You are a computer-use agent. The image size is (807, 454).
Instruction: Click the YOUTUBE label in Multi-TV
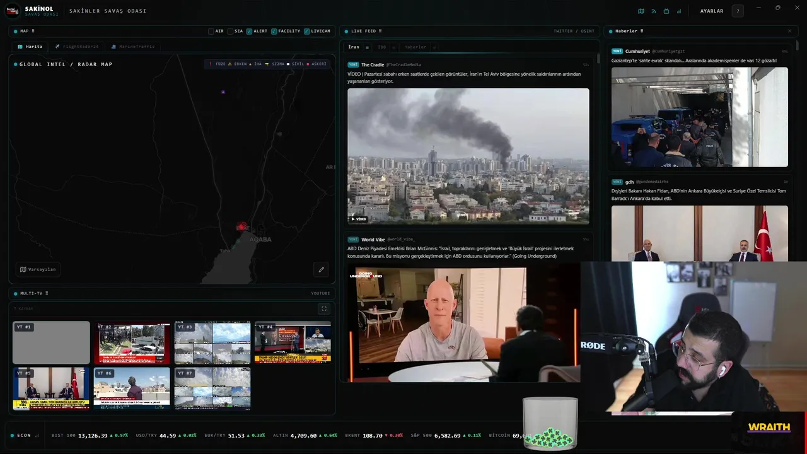[320, 293]
